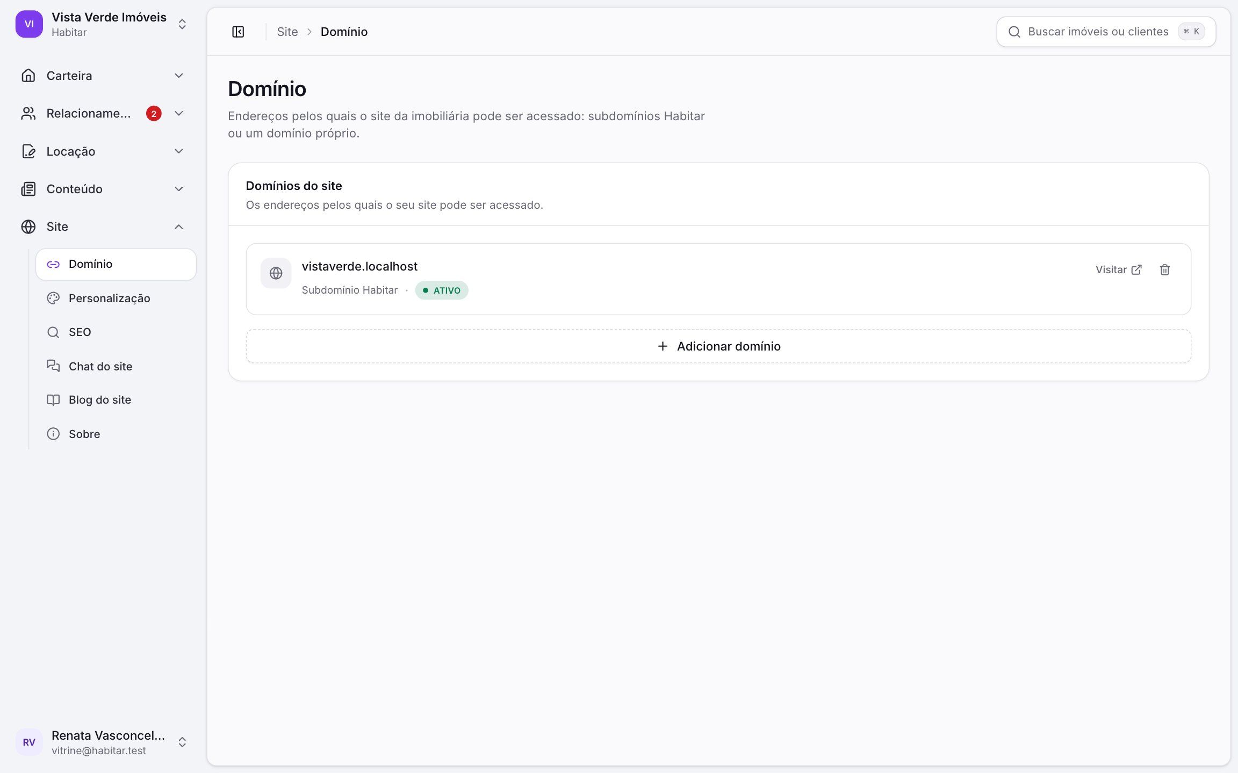Click the red 2 notification badge
Image resolution: width=1238 pixels, height=773 pixels.
click(x=154, y=113)
